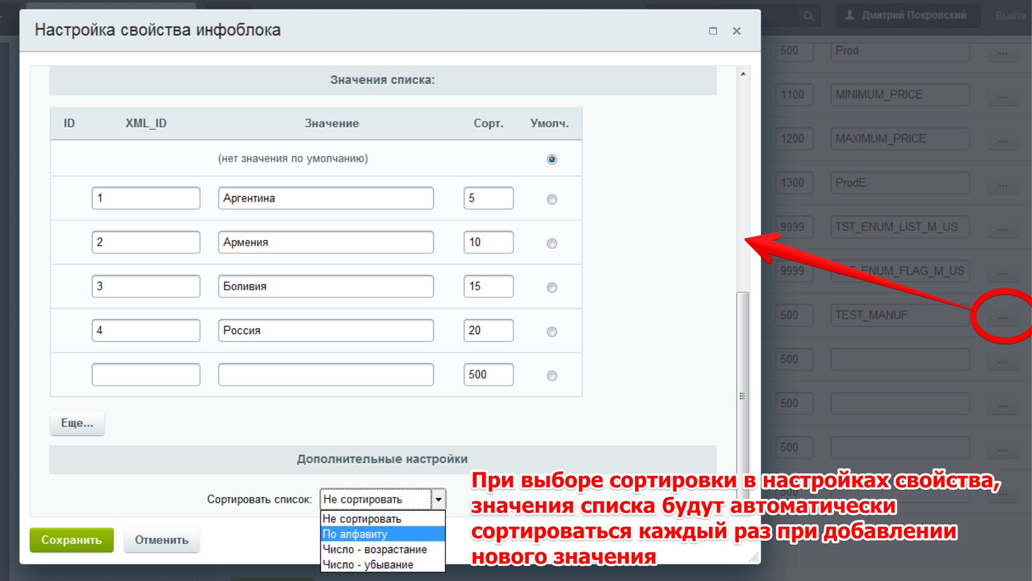Image resolution: width=1032 pixels, height=581 pixels.
Task: Open the ellipsis button next to TEST_MANUF
Action: pos(1003,316)
